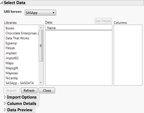Viewport: 144px width, 113px height.
Task: Click Libraries scrollbar down arrow
Action: tap(41, 83)
